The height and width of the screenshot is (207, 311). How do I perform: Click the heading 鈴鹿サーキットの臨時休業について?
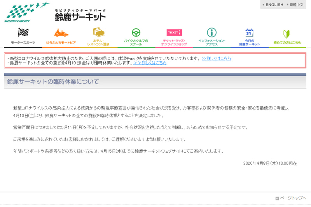coord(53,82)
